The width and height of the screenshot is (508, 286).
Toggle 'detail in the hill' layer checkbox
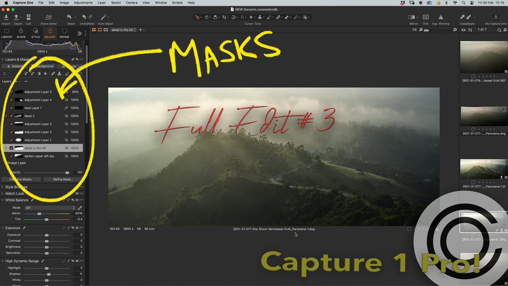11,148
